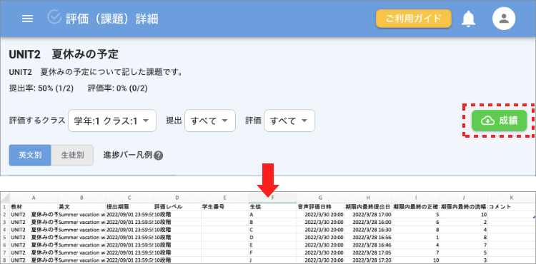Select student cell J in row 8

272,260
